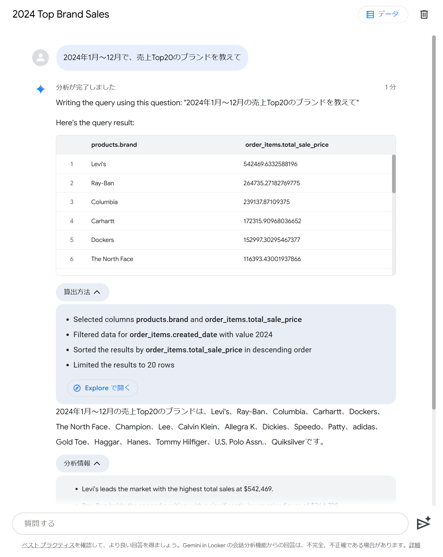Open results with Explore で開く
The width and height of the screenshot is (443, 557).
pos(102,388)
